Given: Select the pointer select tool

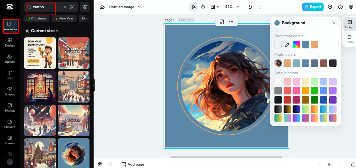Looking at the screenshot, I should 193,7.
